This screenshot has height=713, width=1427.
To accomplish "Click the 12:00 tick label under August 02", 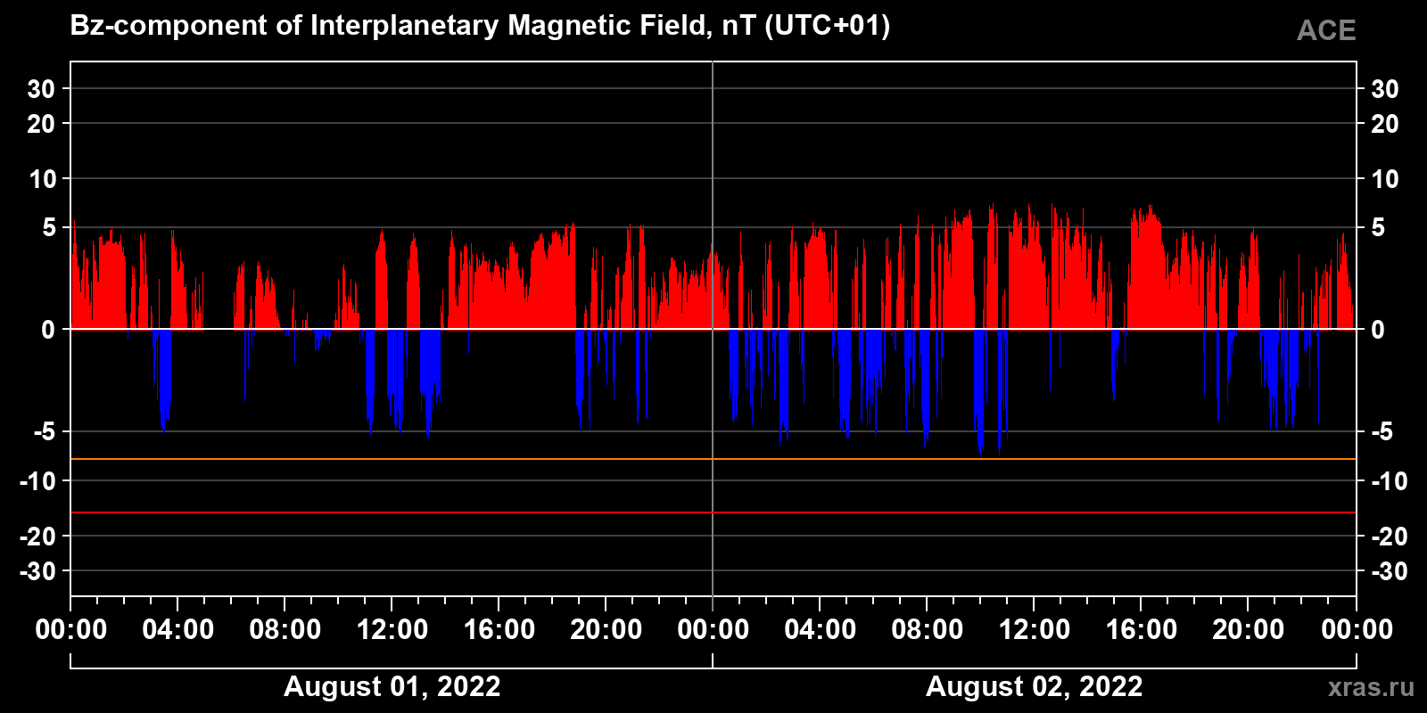I will tap(1035, 630).
